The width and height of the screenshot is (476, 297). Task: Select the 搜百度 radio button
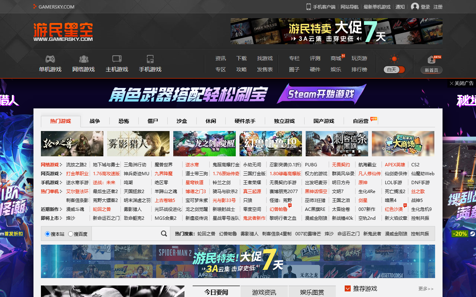click(x=71, y=234)
